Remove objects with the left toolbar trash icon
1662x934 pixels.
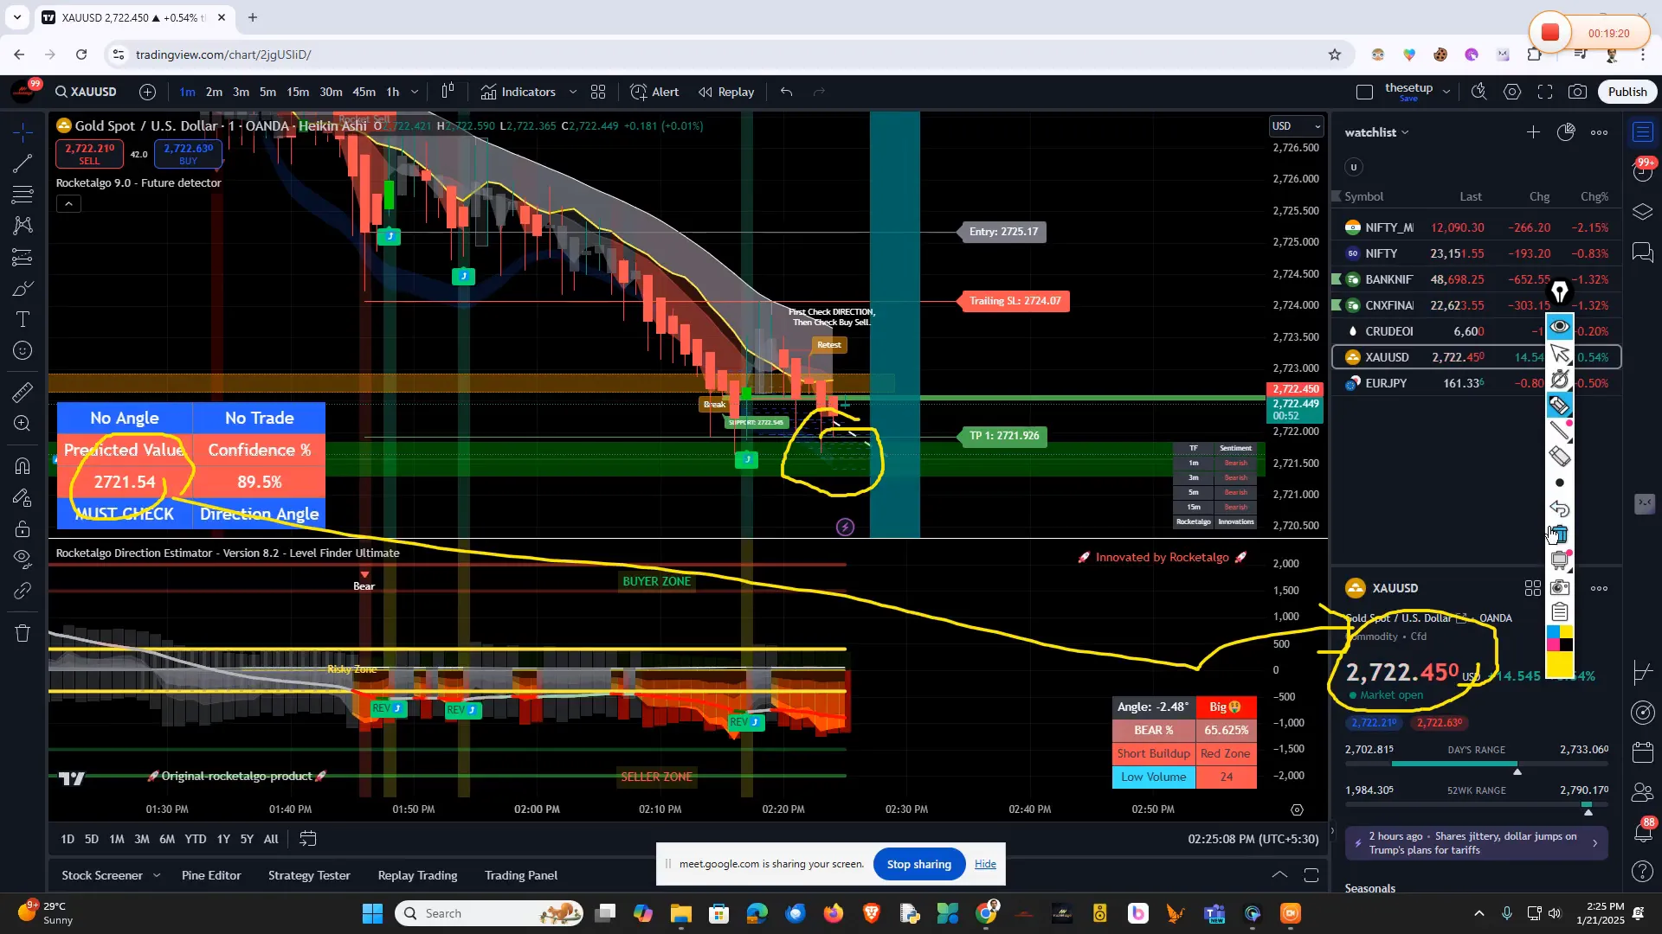[x=23, y=633]
